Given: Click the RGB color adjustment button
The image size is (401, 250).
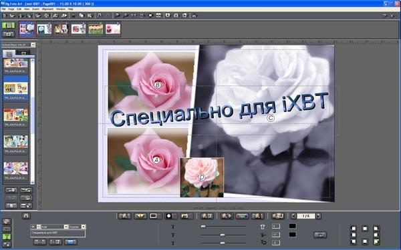Looking at the screenshot, I should (x=242, y=216).
